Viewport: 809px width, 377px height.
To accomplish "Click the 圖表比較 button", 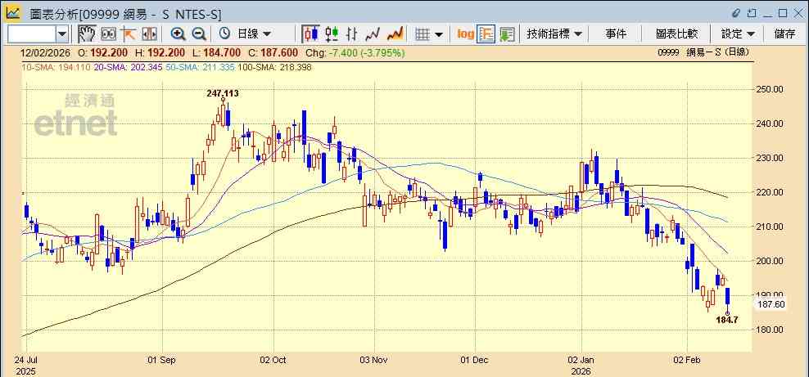I will [677, 34].
